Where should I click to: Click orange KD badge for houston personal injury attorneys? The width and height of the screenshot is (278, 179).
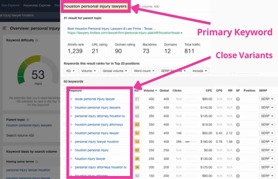pos(137,125)
